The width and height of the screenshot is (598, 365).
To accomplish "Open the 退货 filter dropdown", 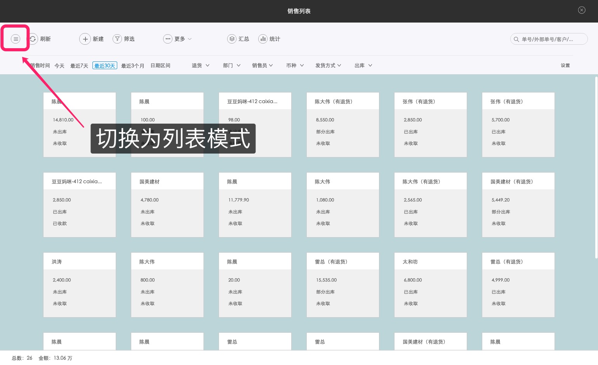I will pos(200,65).
